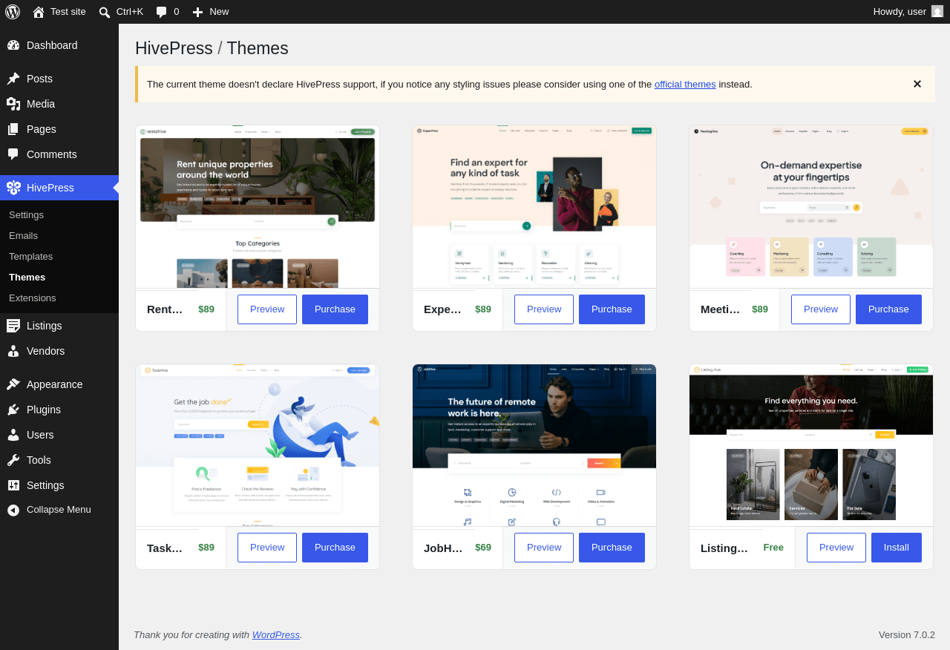Screen dimensions: 950x650
Task: Open the RentalHive theme screenshot
Action: (258, 206)
